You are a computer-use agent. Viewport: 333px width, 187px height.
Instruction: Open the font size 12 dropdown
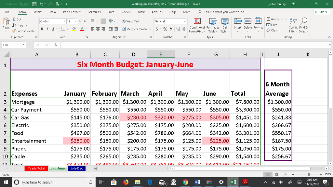tap(75, 21)
